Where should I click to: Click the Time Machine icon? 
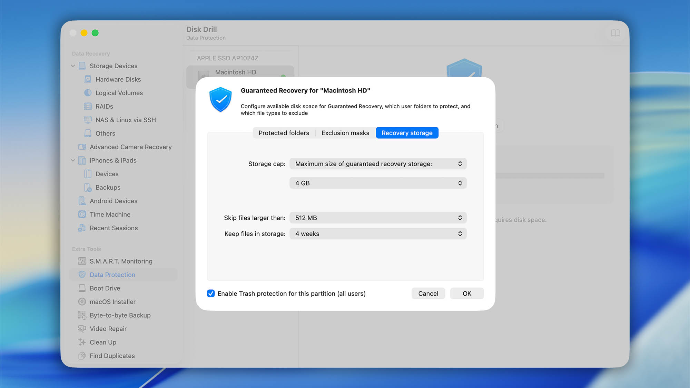(82, 215)
